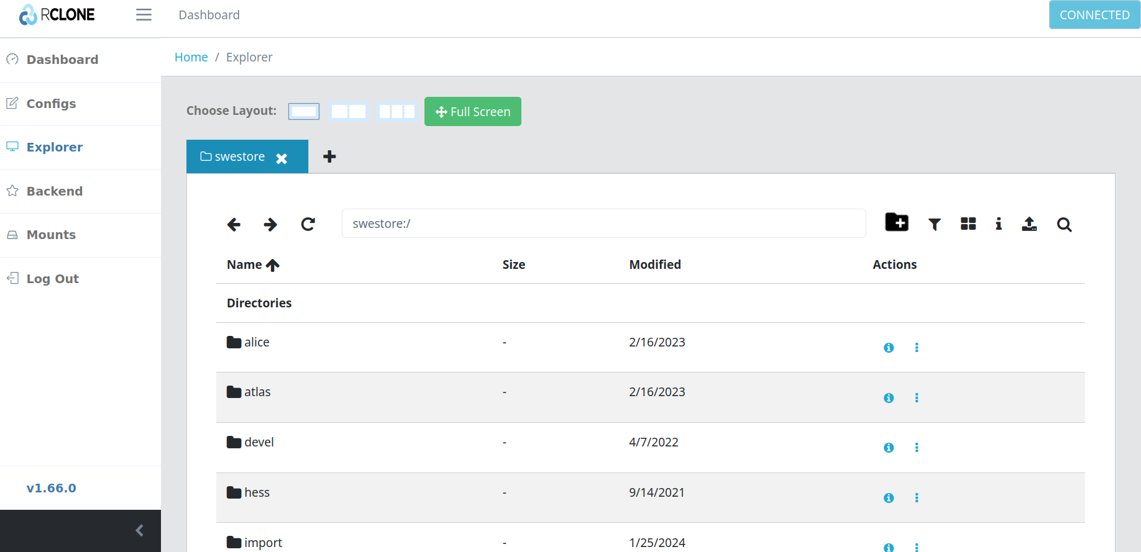The height and width of the screenshot is (552, 1141).
Task: Click the Full Screen button
Action: click(x=473, y=112)
